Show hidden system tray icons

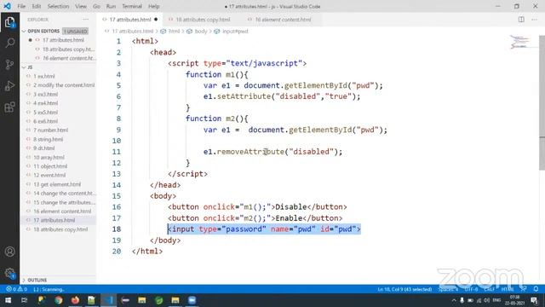coord(454,300)
